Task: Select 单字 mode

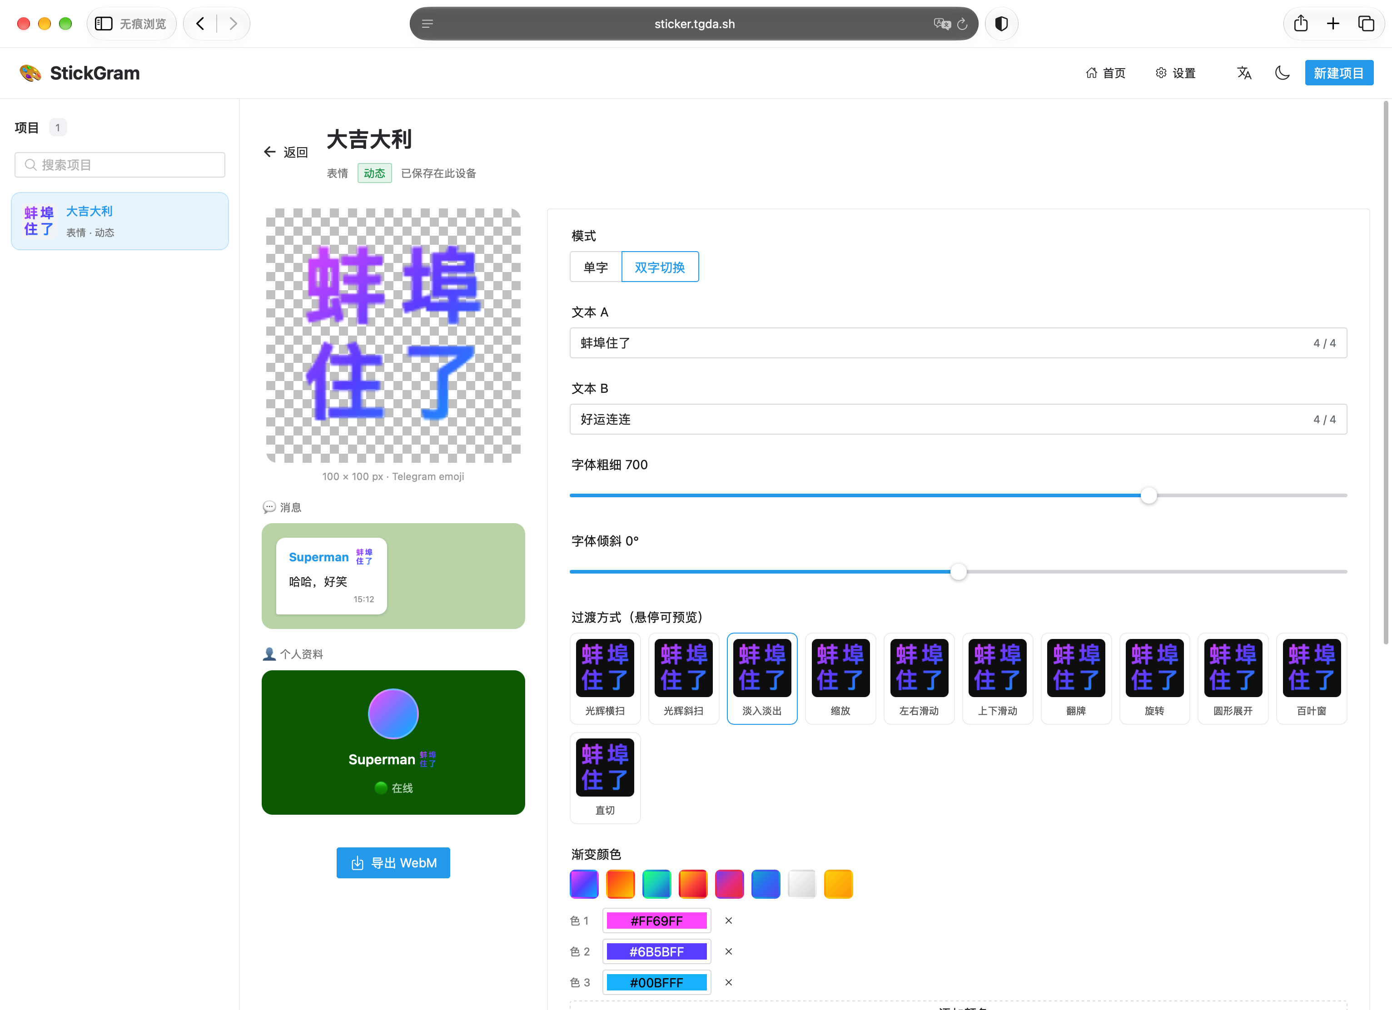Action: click(x=595, y=267)
